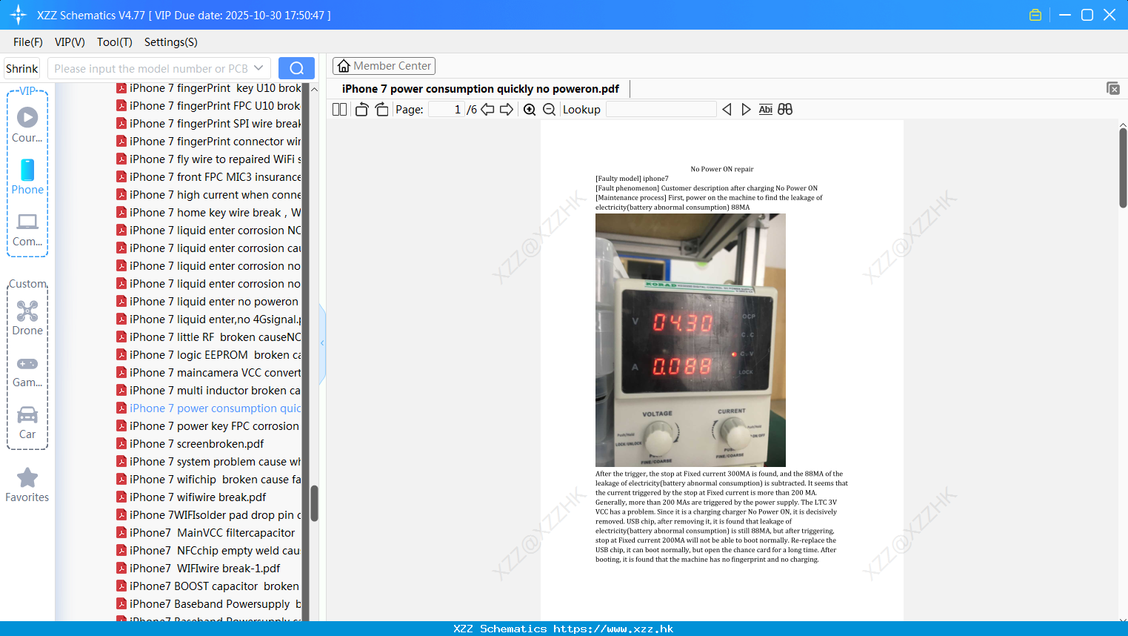The image size is (1128, 636).
Task: Find previous lookup match triangle
Action: pos(727,110)
